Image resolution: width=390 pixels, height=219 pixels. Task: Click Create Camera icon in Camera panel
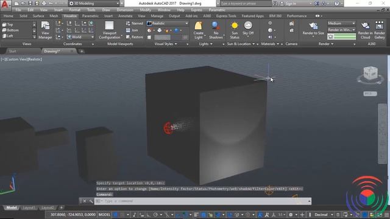tap(291, 24)
